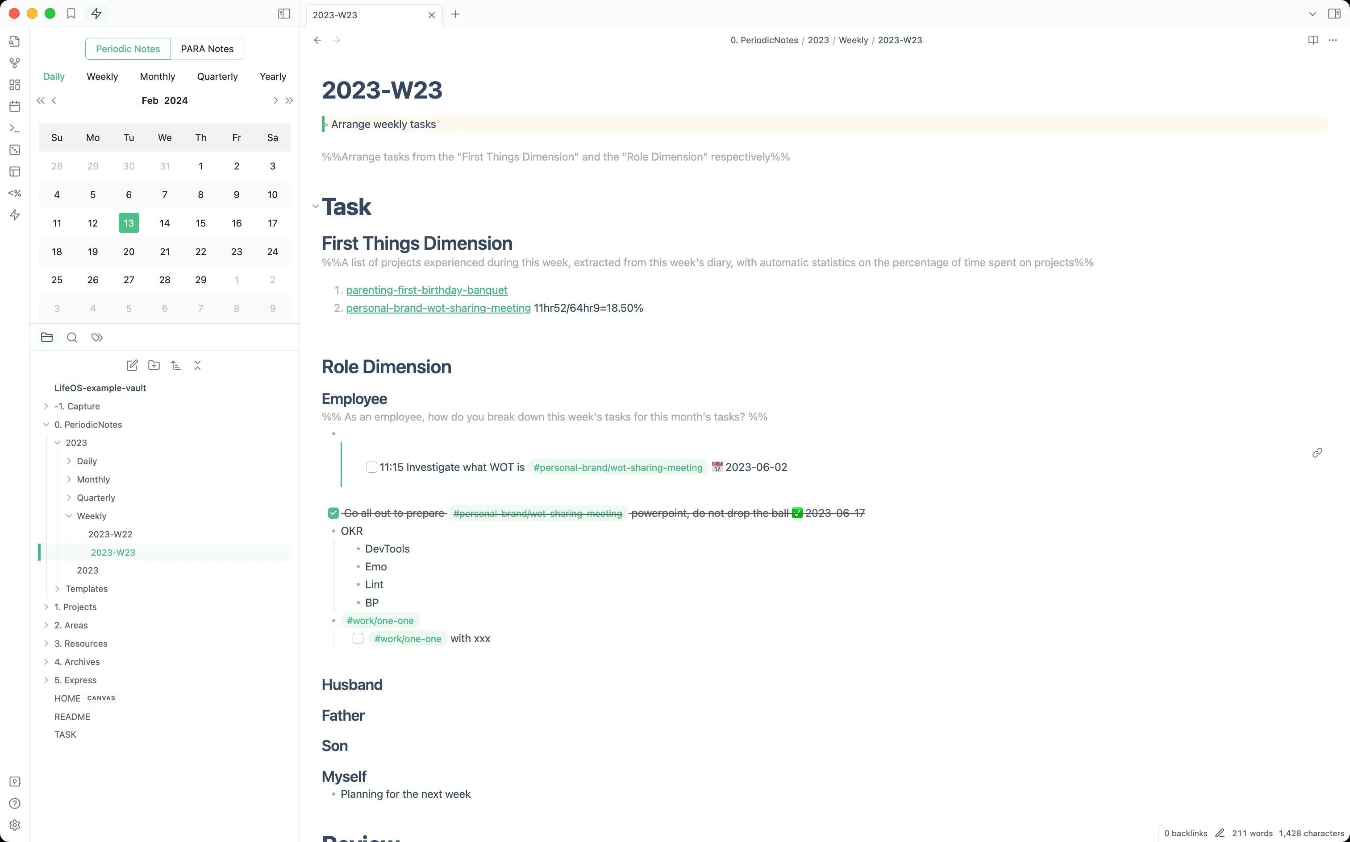Select the Weekly calendar tab
The image size is (1350, 842).
(102, 76)
